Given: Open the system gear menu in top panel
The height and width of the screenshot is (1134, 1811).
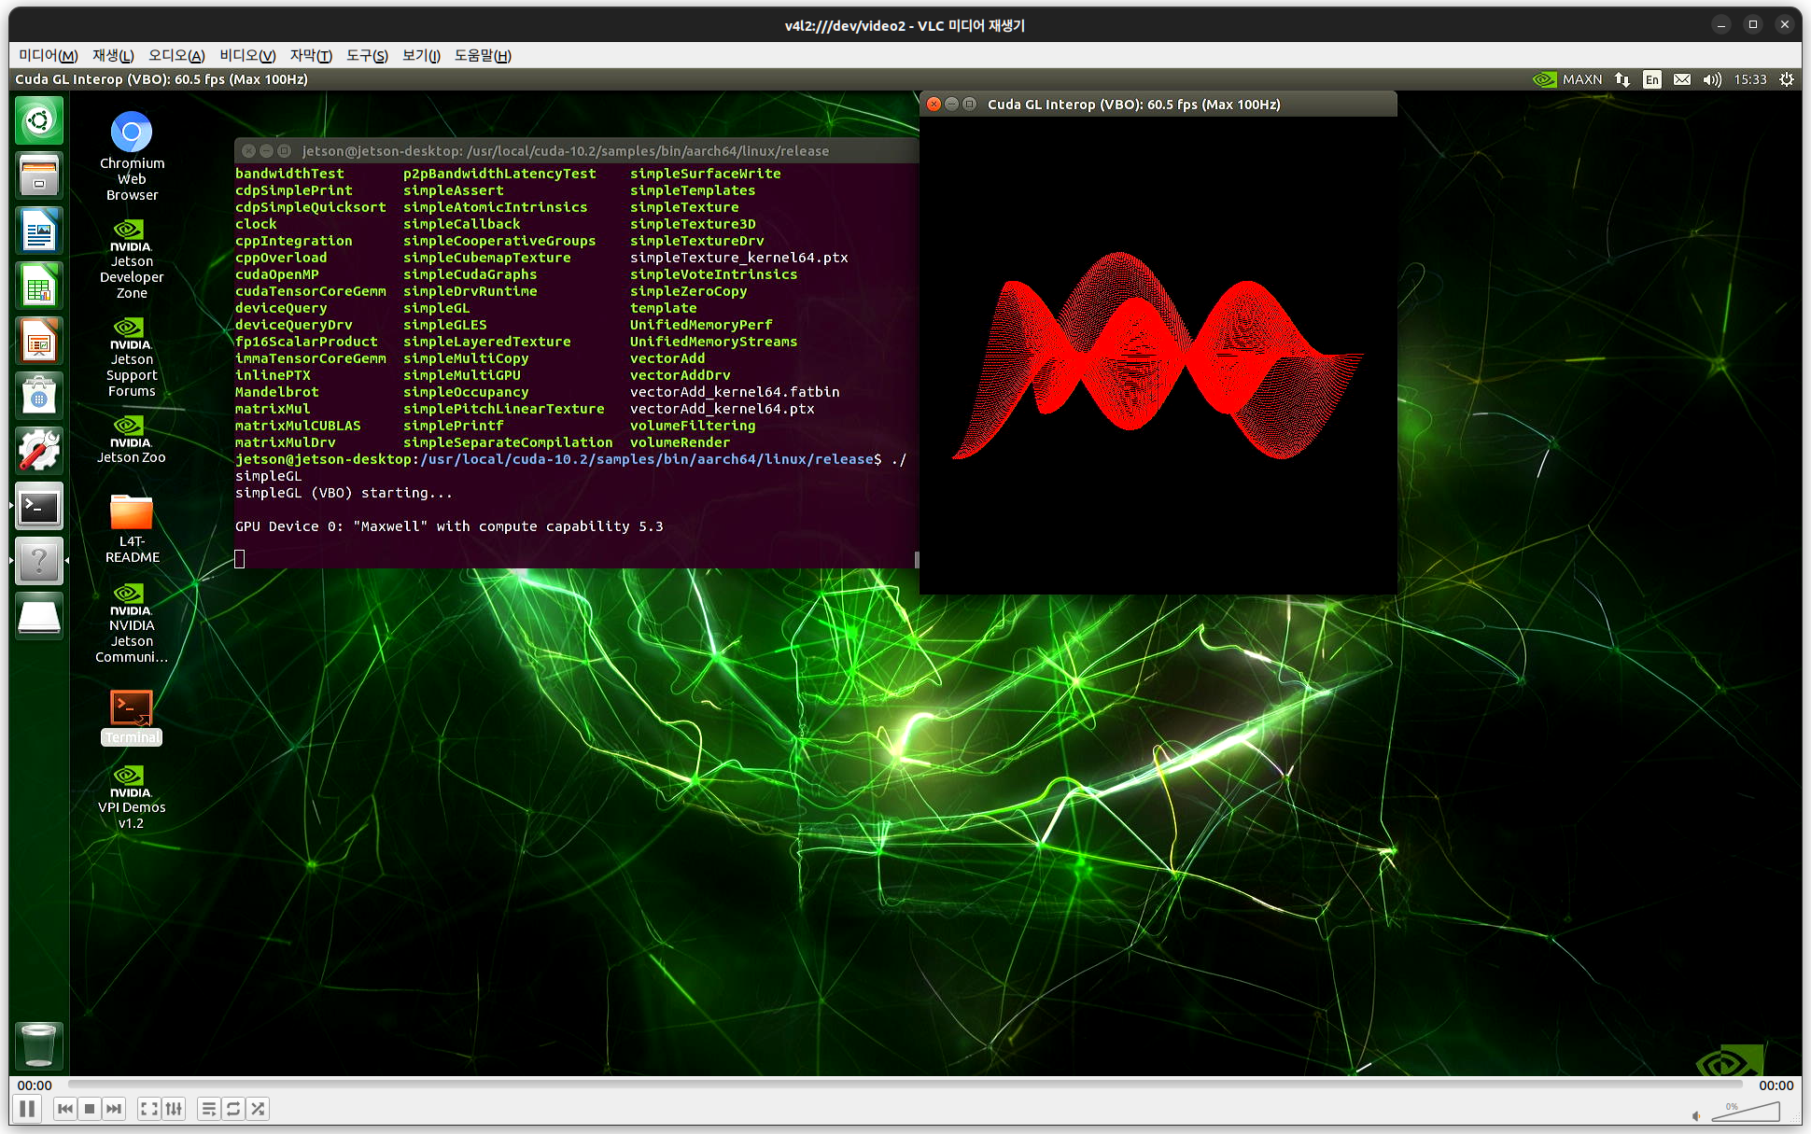Looking at the screenshot, I should click(1787, 79).
